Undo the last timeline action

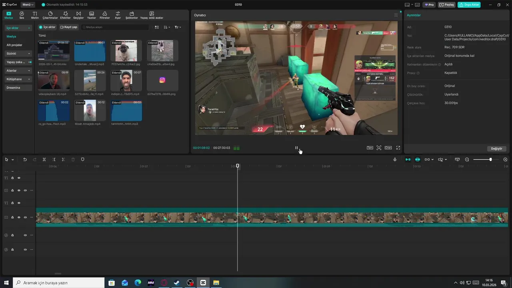coord(25,160)
